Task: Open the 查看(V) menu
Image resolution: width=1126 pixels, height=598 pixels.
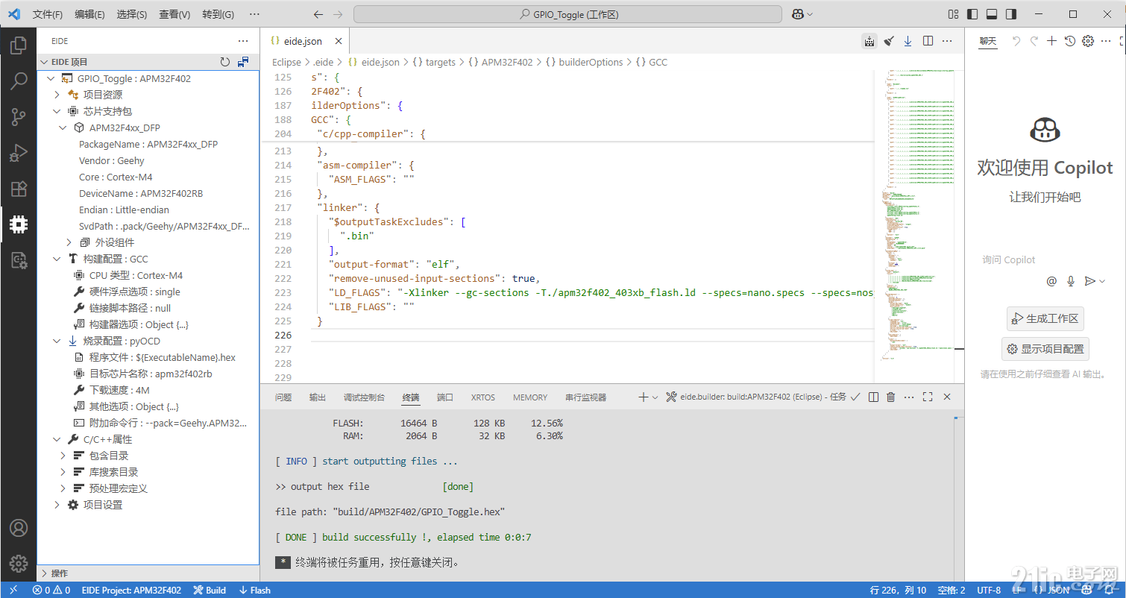Action: (x=174, y=14)
